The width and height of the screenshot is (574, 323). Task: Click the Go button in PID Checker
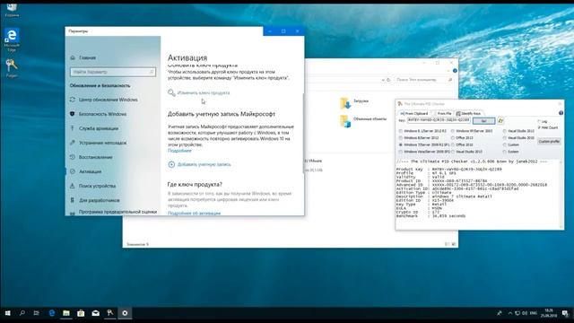tap(483, 120)
